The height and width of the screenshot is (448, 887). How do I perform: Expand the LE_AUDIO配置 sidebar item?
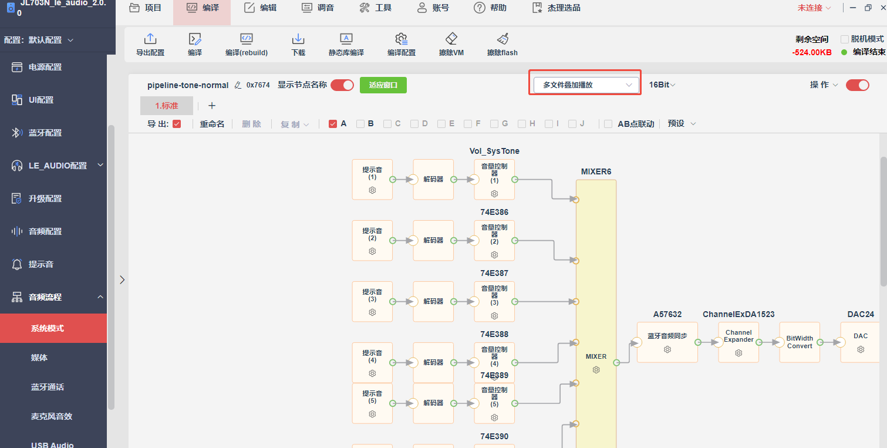[53, 166]
